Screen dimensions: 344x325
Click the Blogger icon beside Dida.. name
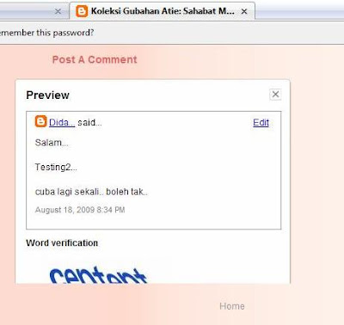pos(40,121)
